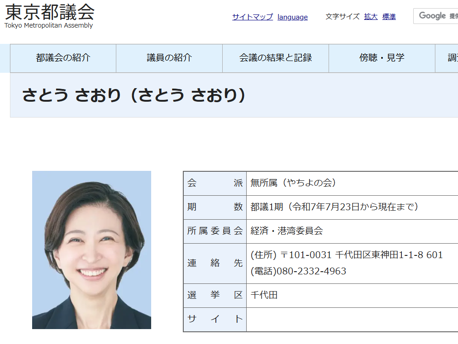
Task: Click the empty サイト value cell
Action: [x=352, y=319]
